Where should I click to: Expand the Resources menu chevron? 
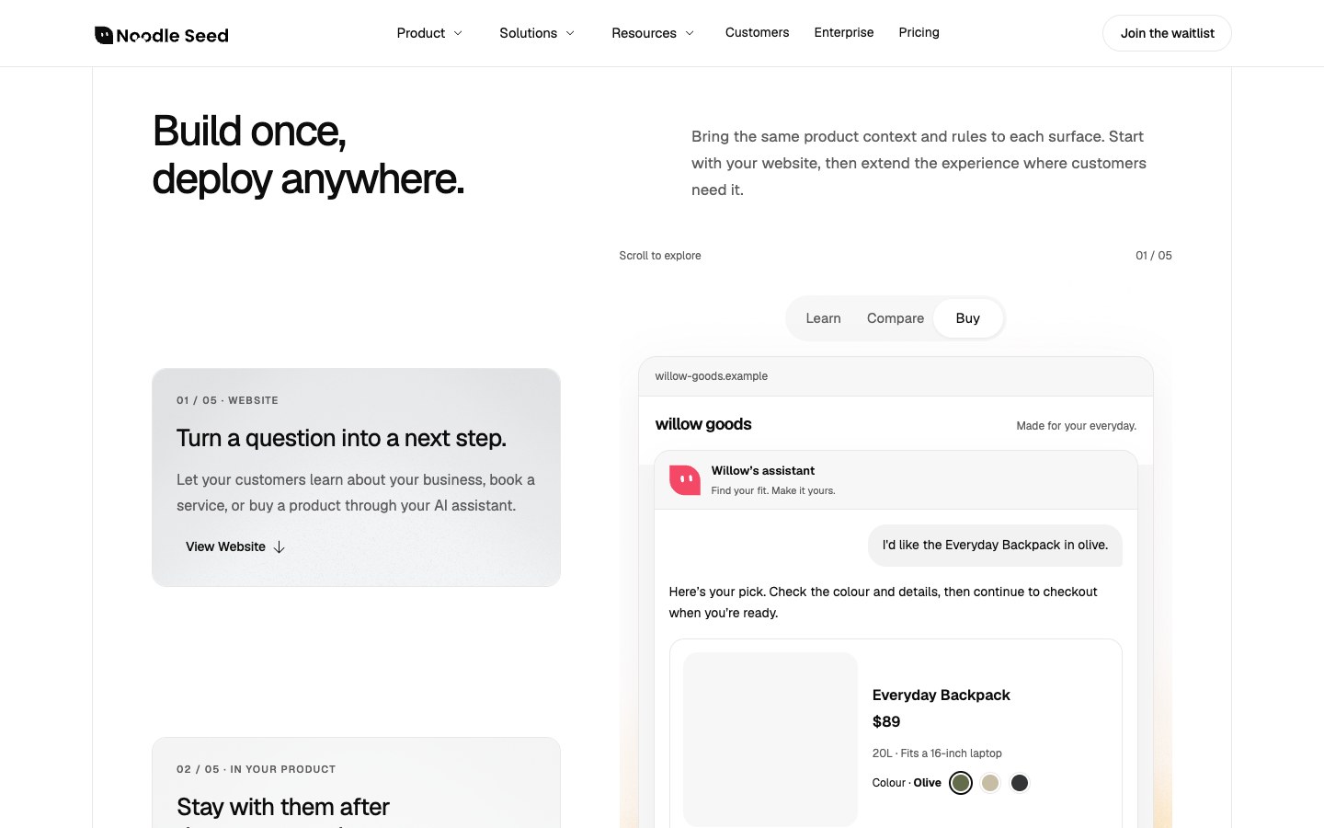click(x=690, y=33)
